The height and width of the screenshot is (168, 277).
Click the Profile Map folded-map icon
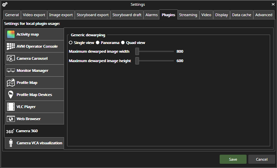click(x=11, y=82)
